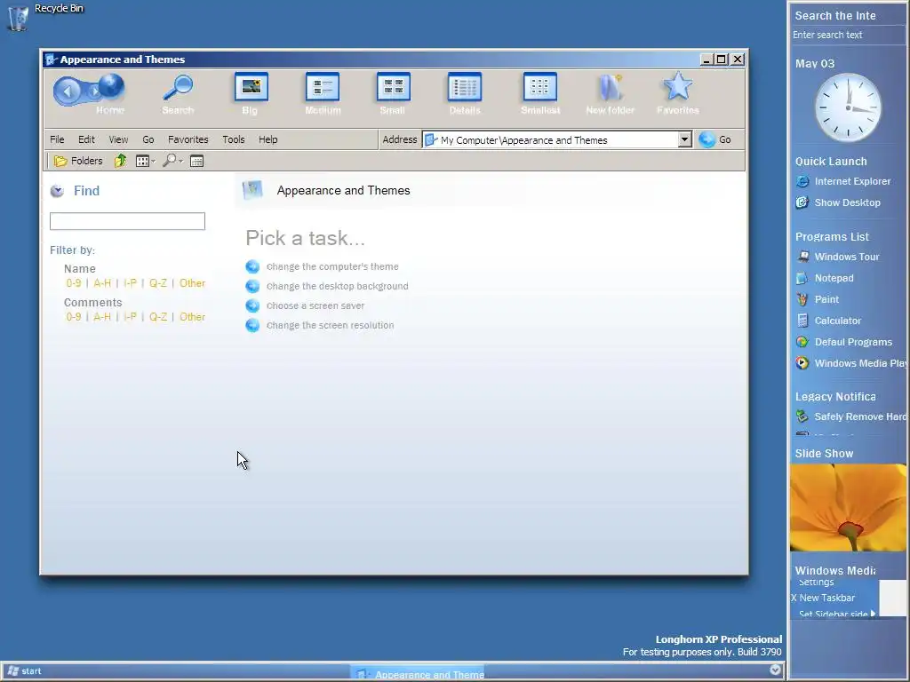
Task: Open Windows Tour from Programs List
Action: point(837,257)
